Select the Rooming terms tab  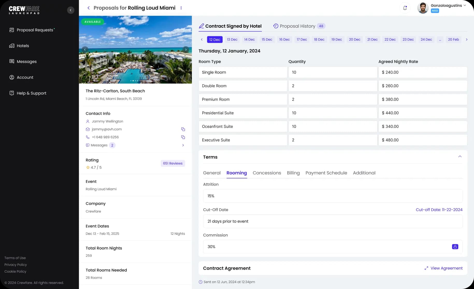pos(237,173)
